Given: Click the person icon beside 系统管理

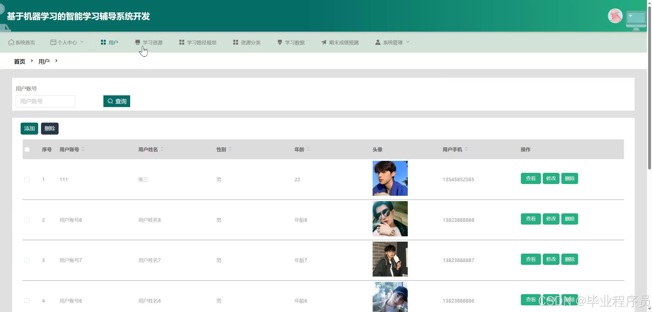Looking at the screenshot, I should click(378, 42).
